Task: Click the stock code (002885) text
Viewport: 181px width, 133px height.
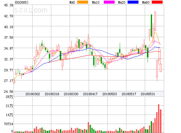Action: coord(21,2)
